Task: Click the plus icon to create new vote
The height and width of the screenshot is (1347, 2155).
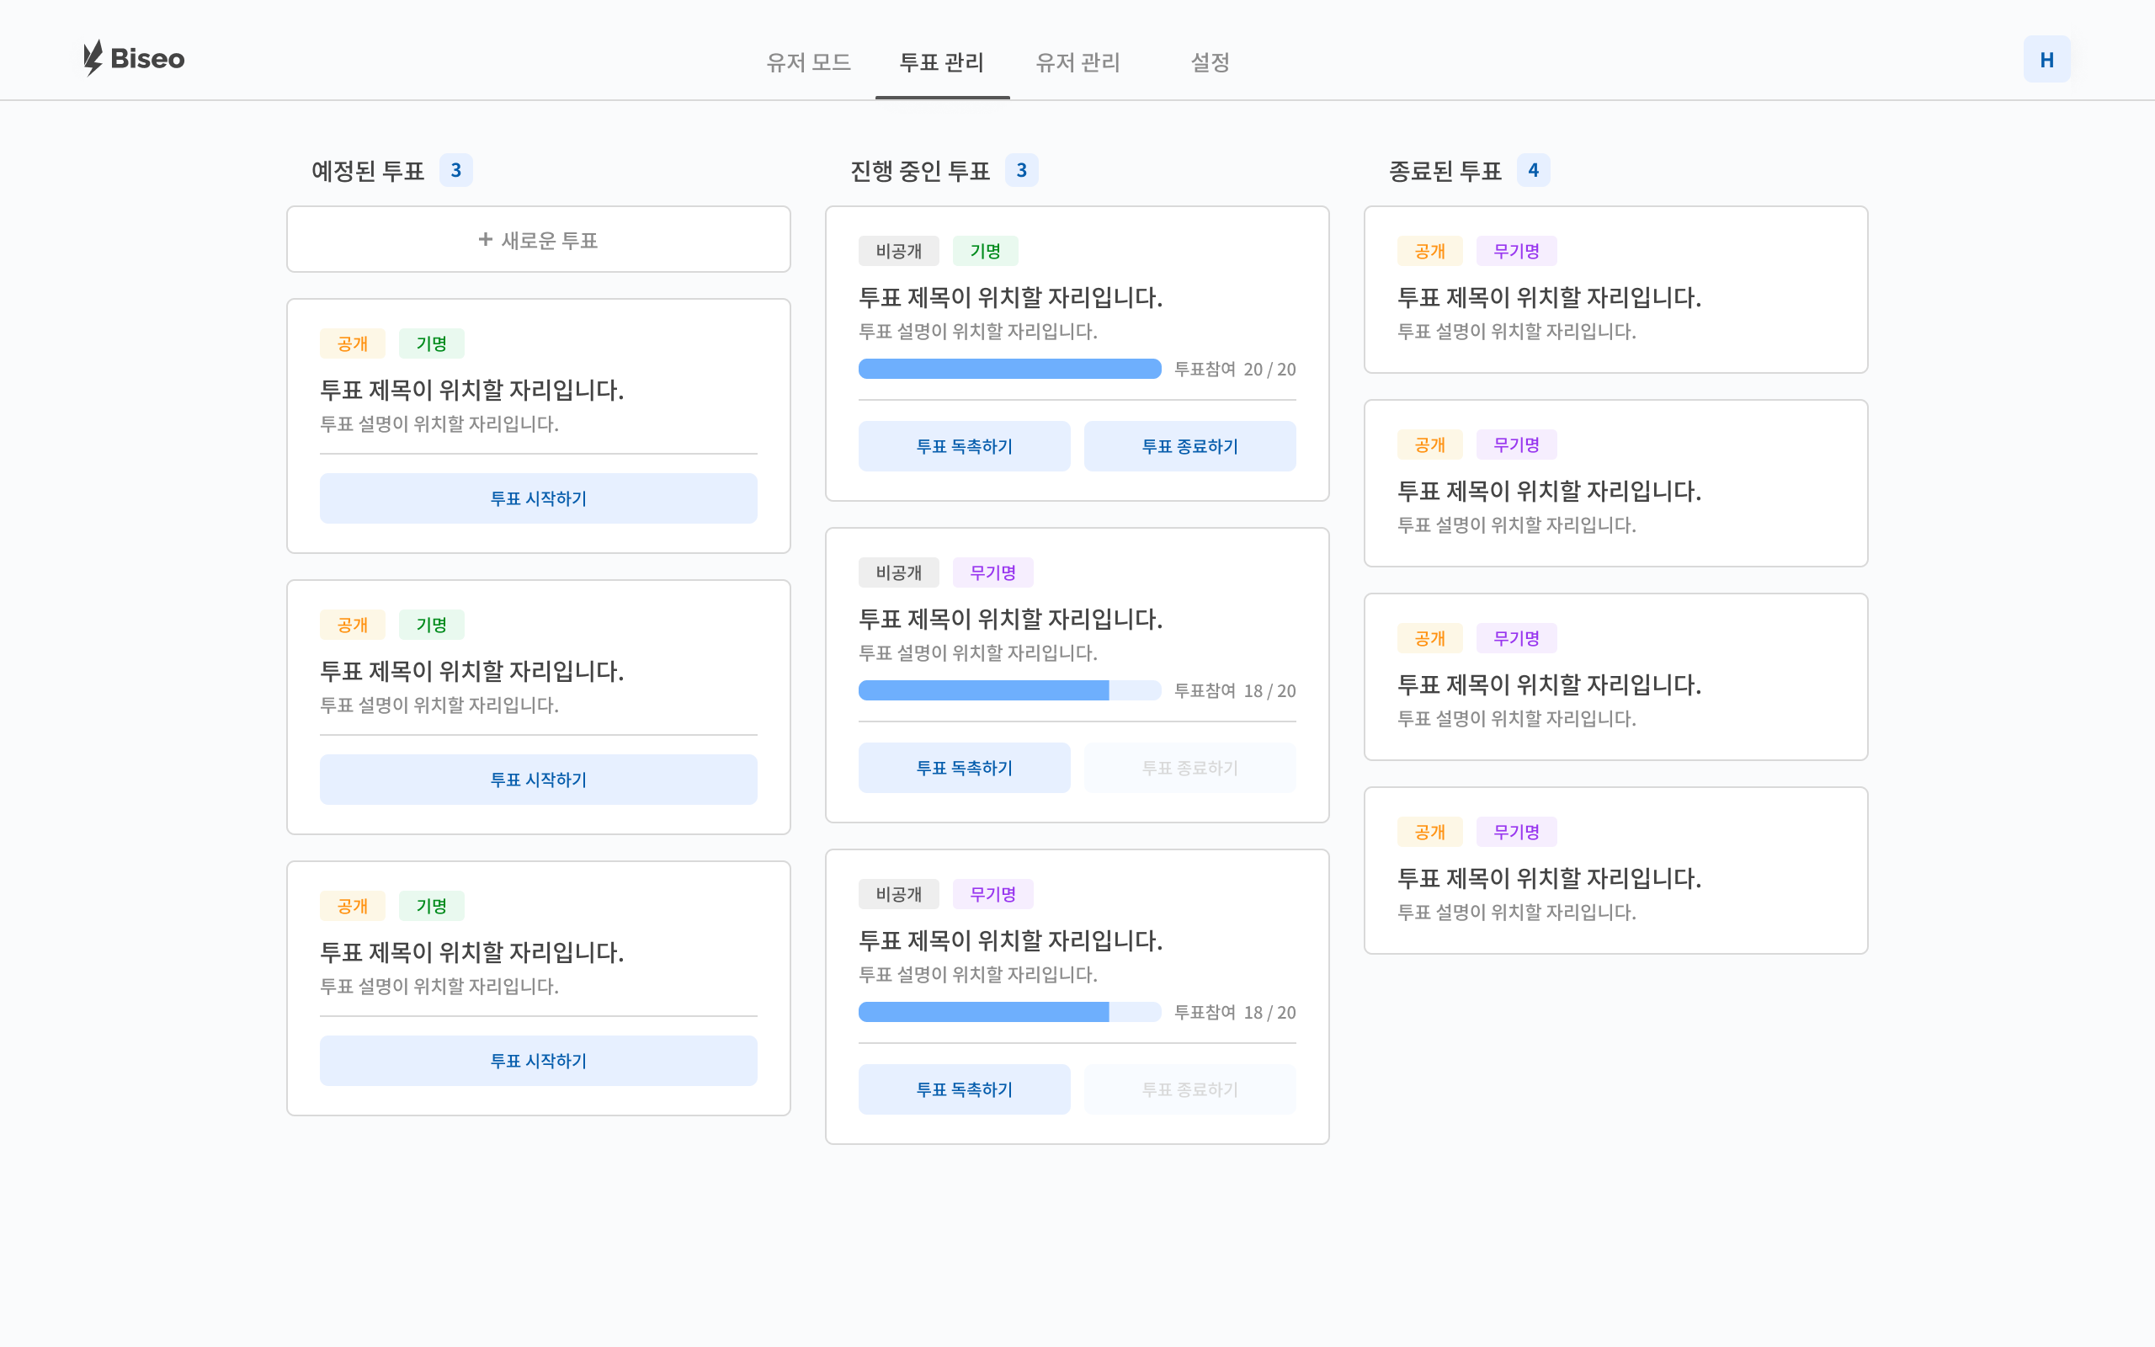Action: [x=484, y=239]
